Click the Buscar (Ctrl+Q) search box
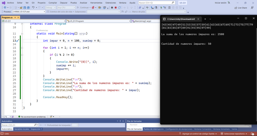This screenshot has height=136, width=257. coord(156,3)
